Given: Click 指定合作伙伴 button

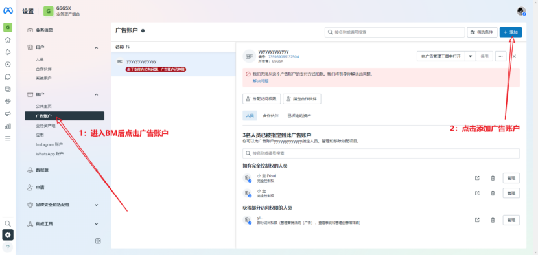Looking at the screenshot, I should (302, 99).
